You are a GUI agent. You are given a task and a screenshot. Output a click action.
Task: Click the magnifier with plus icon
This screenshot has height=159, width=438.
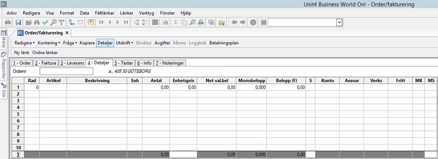point(53,23)
